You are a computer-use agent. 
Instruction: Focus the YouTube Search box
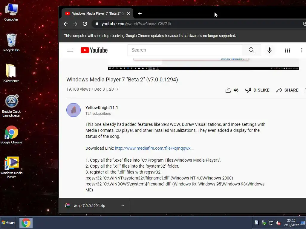[185, 50]
